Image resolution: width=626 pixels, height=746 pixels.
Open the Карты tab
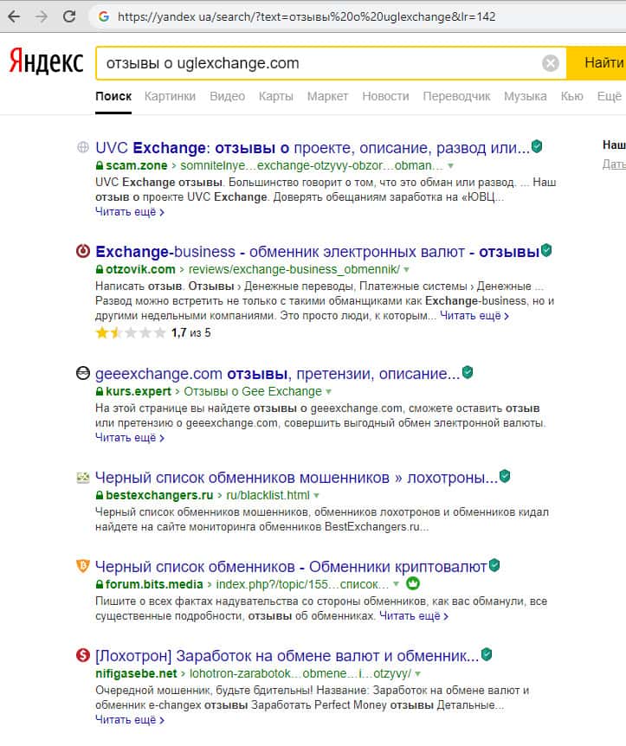(275, 97)
